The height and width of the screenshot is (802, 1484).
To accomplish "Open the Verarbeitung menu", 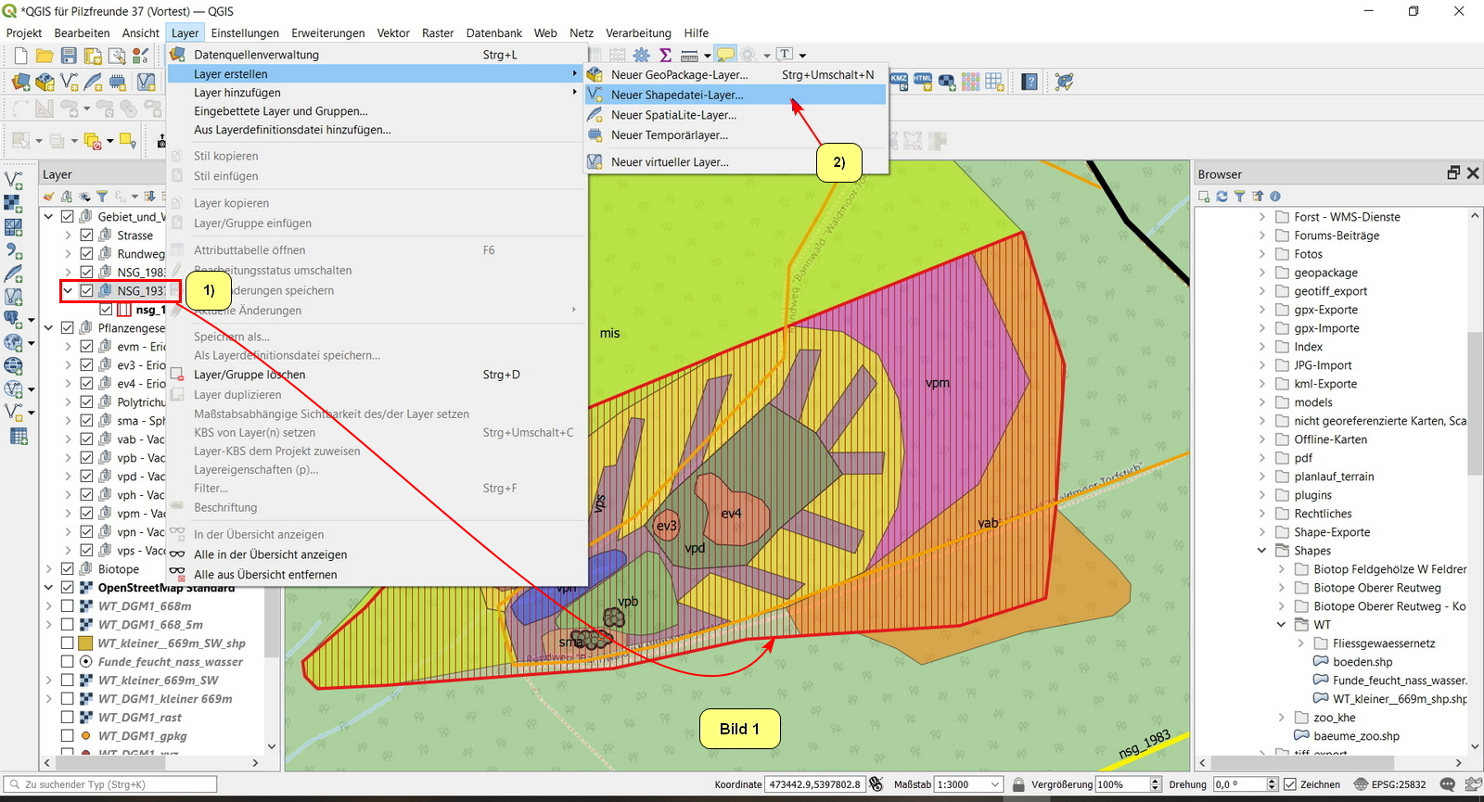I will (x=638, y=32).
